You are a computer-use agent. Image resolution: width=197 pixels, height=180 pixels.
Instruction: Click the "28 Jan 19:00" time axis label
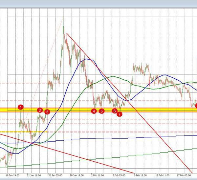pyautogui.click(x=77, y=175)
